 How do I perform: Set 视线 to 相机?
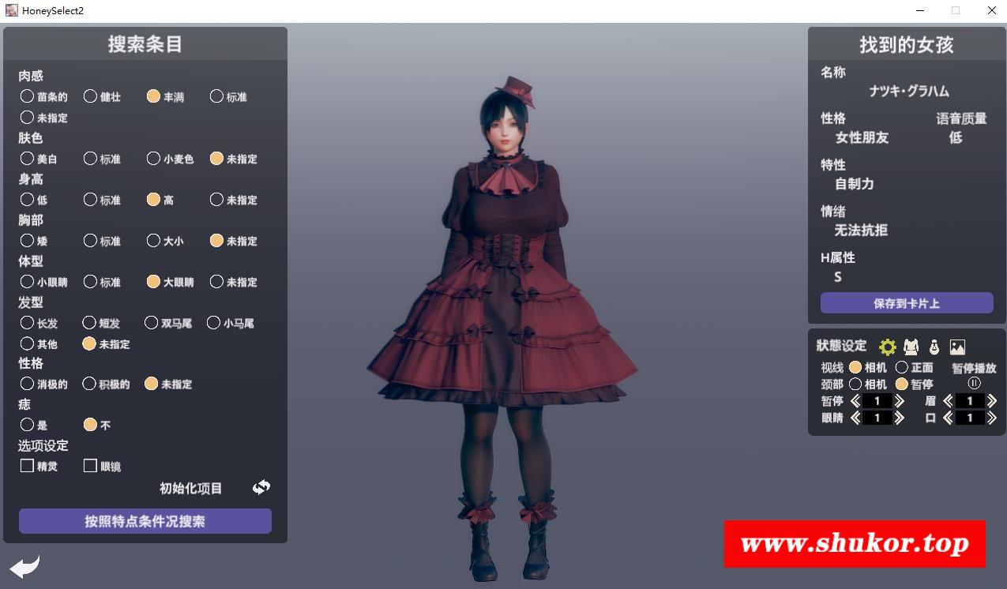point(855,367)
